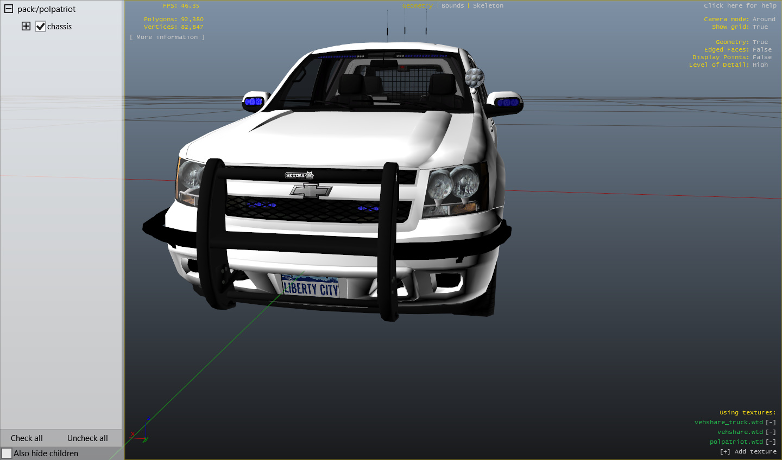Uncheck the chassis visibility checkbox
This screenshot has height=460, width=782.
click(x=40, y=27)
